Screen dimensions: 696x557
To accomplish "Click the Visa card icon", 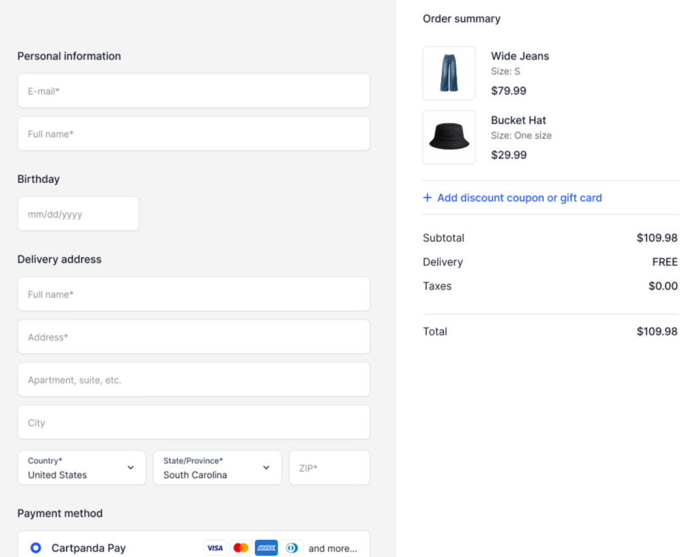I will (215, 548).
